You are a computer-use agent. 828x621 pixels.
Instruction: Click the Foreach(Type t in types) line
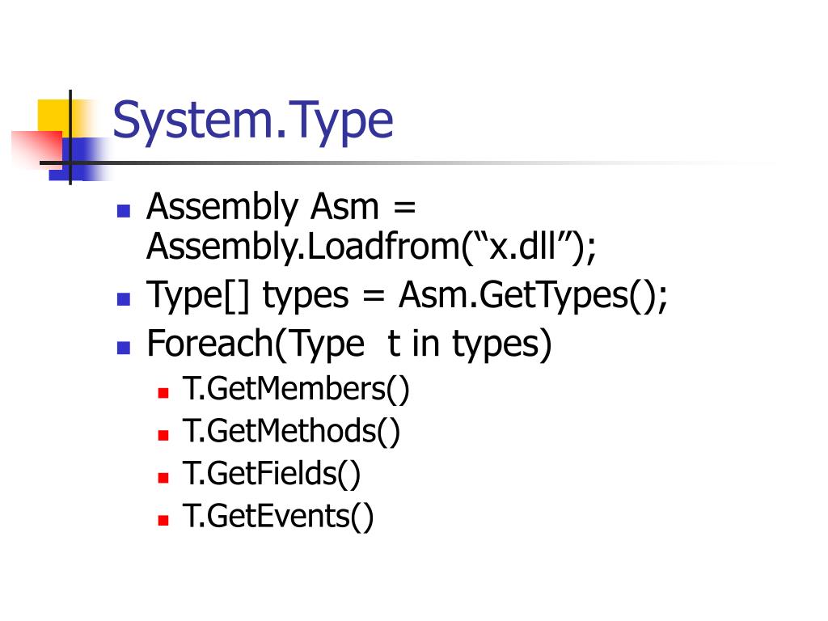click(349, 344)
